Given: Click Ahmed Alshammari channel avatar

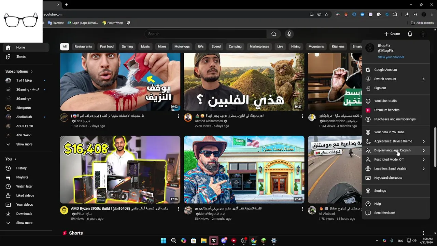Looking at the screenshot, I should click(188, 118).
